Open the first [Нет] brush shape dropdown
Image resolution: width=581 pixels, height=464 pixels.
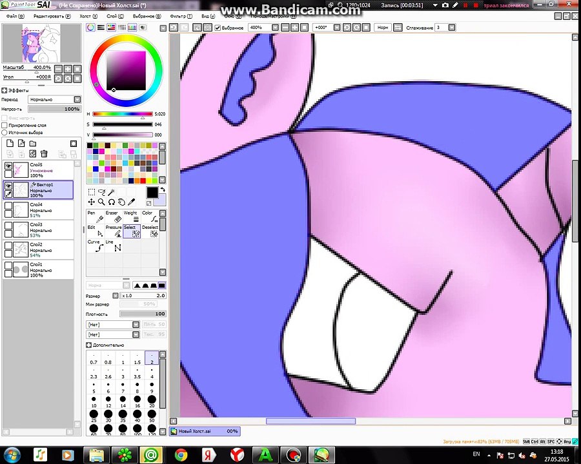112,325
